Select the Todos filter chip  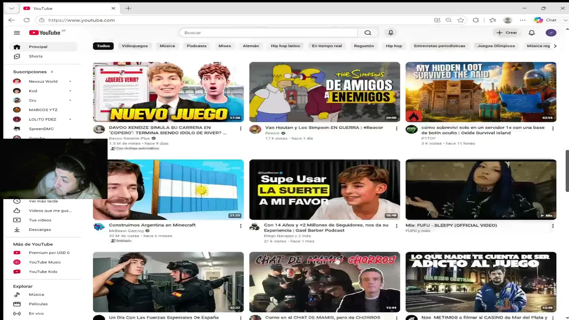[x=103, y=46]
